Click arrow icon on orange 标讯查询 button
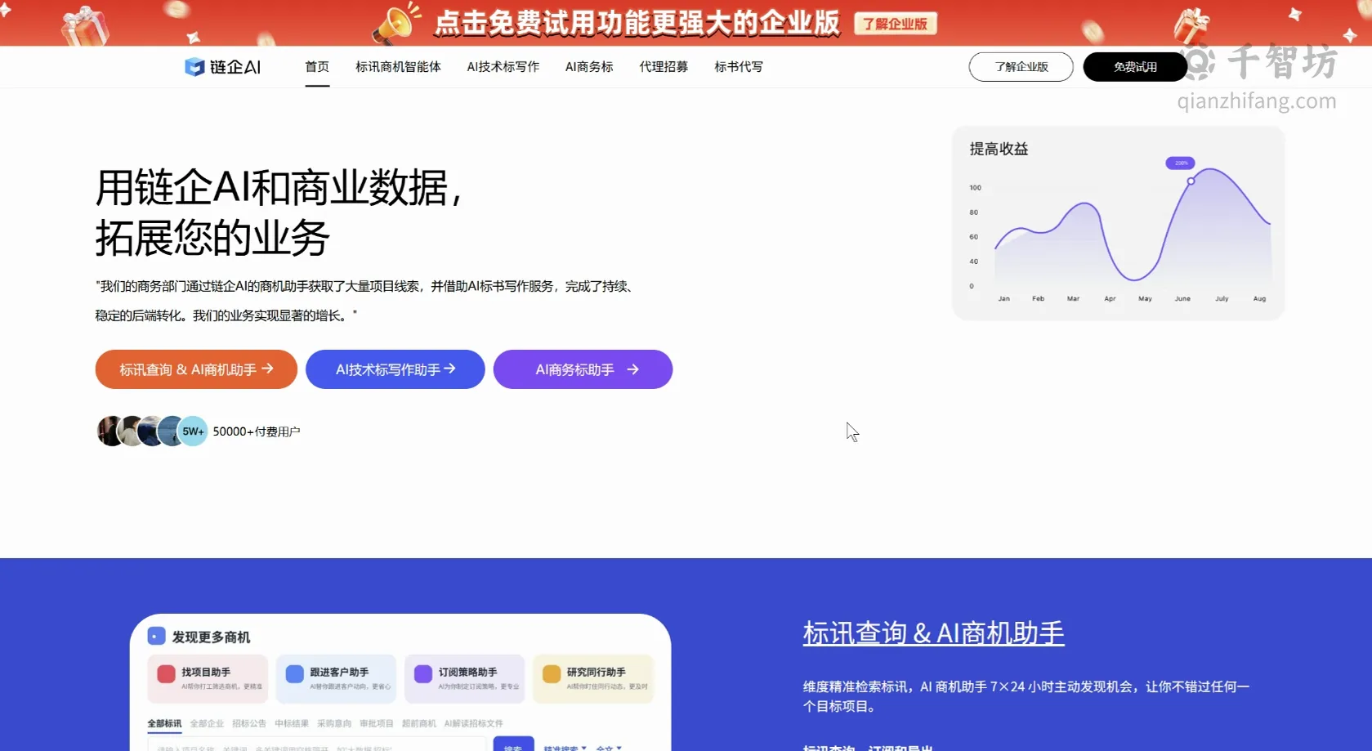Image resolution: width=1372 pixels, height=751 pixels. click(x=267, y=369)
